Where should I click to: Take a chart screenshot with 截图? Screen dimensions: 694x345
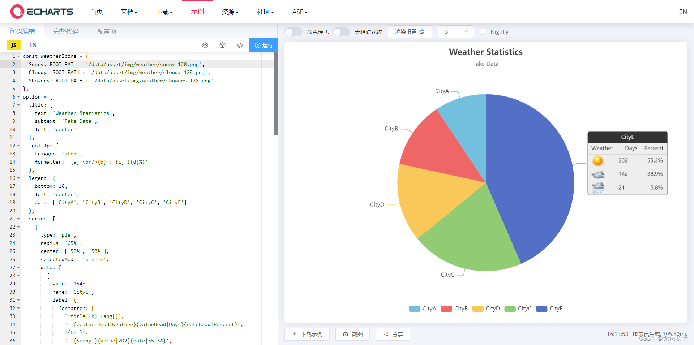[x=352, y=334]
